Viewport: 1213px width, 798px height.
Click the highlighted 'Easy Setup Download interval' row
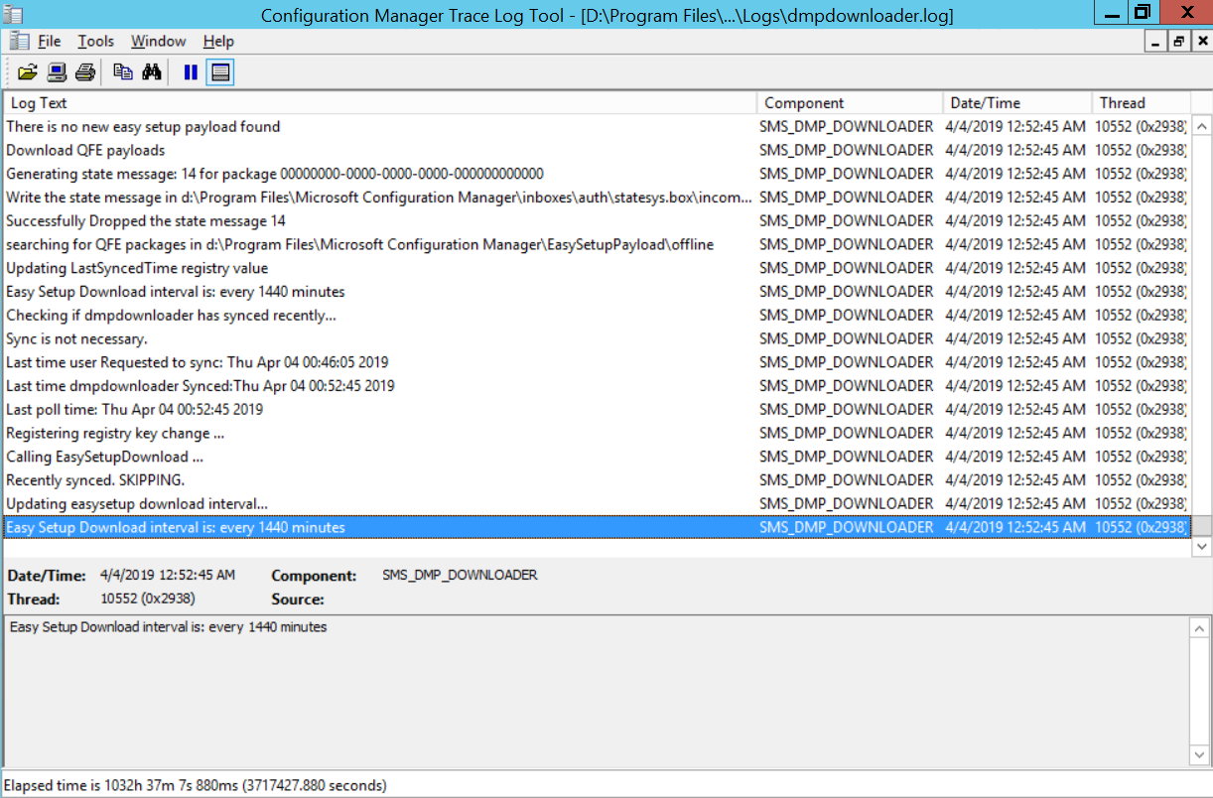(597, 528)
